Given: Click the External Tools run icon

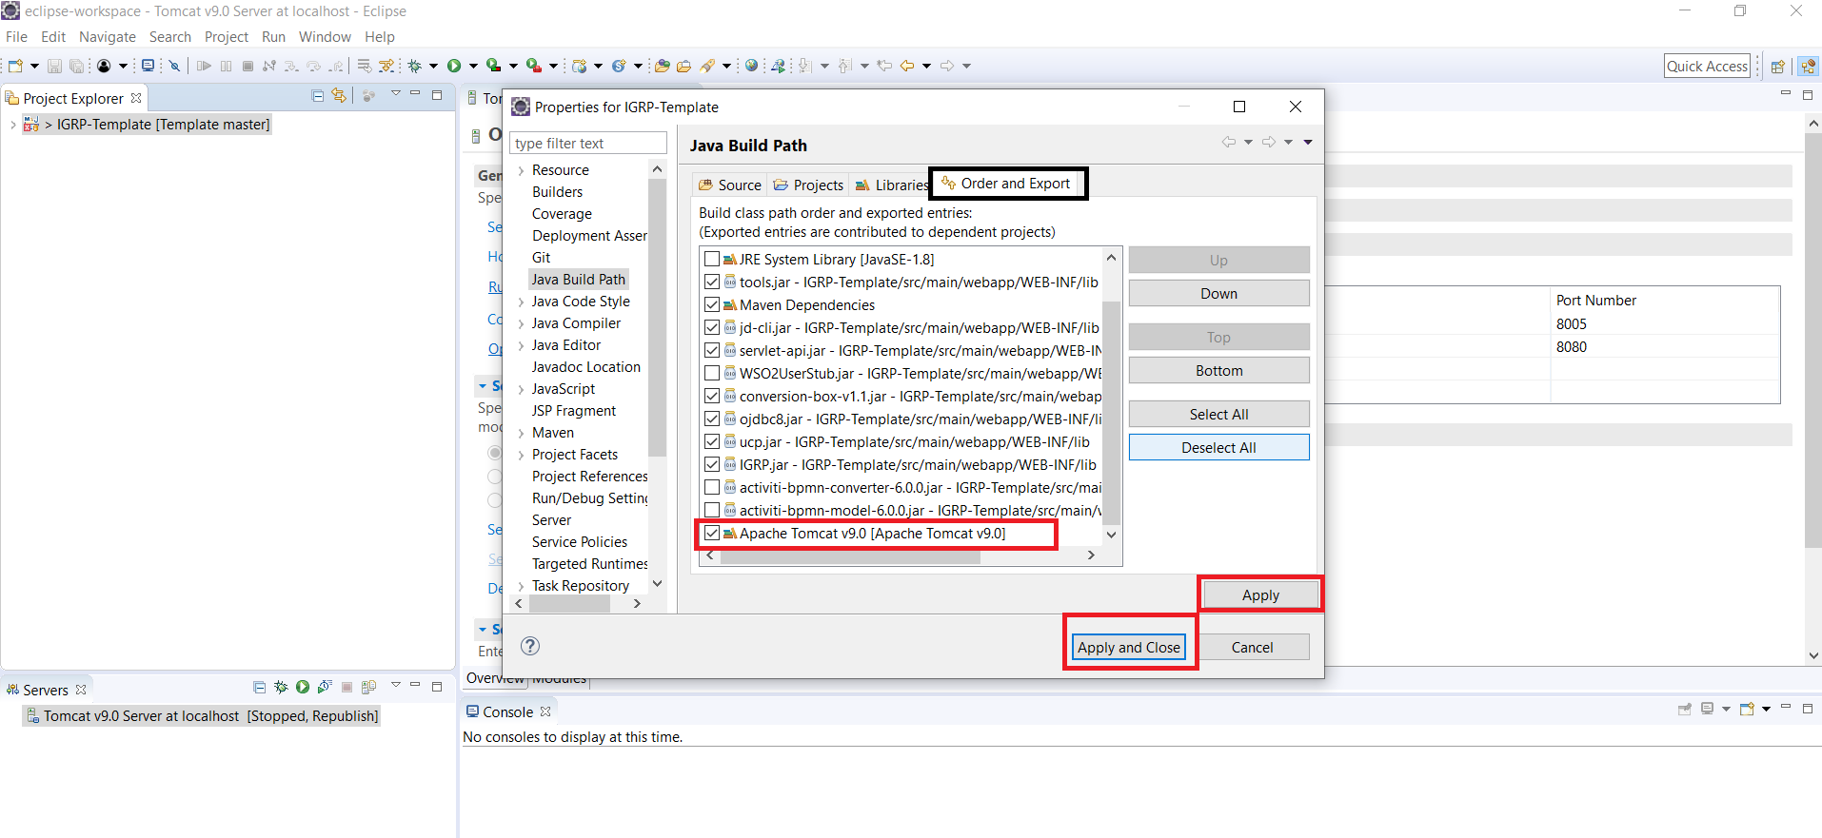Looking at the screenshot, I should click(x=533, y=66).
